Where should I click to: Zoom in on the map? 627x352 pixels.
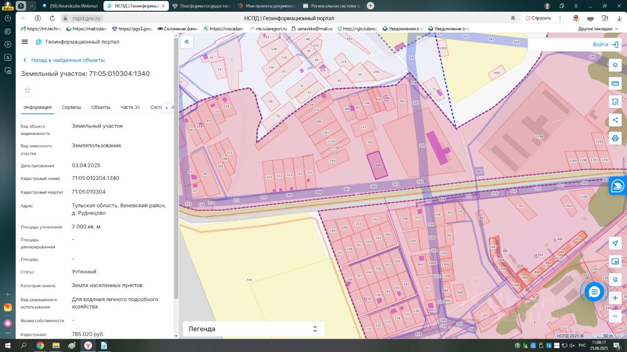[615, 298]
